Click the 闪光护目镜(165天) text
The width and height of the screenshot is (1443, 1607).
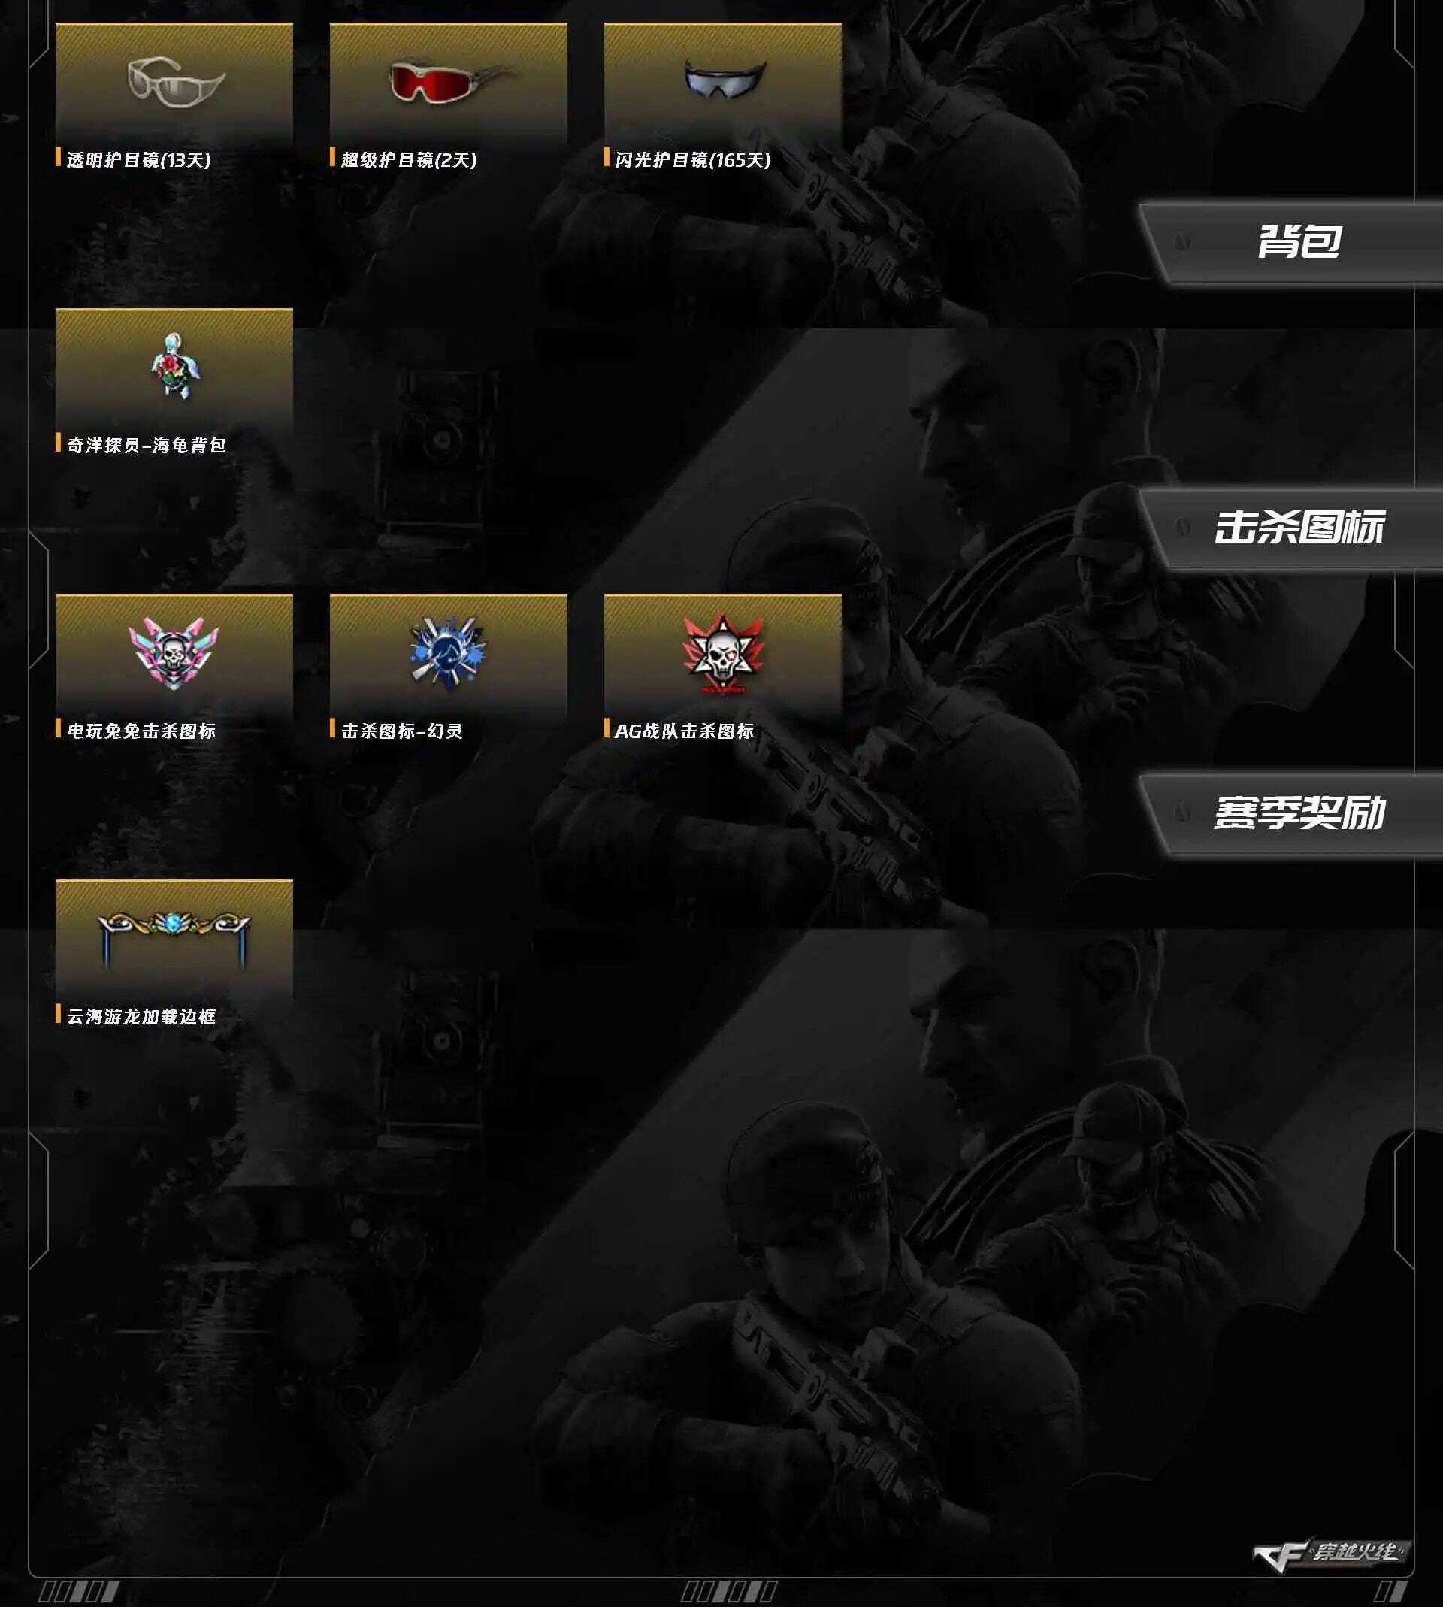693,160
